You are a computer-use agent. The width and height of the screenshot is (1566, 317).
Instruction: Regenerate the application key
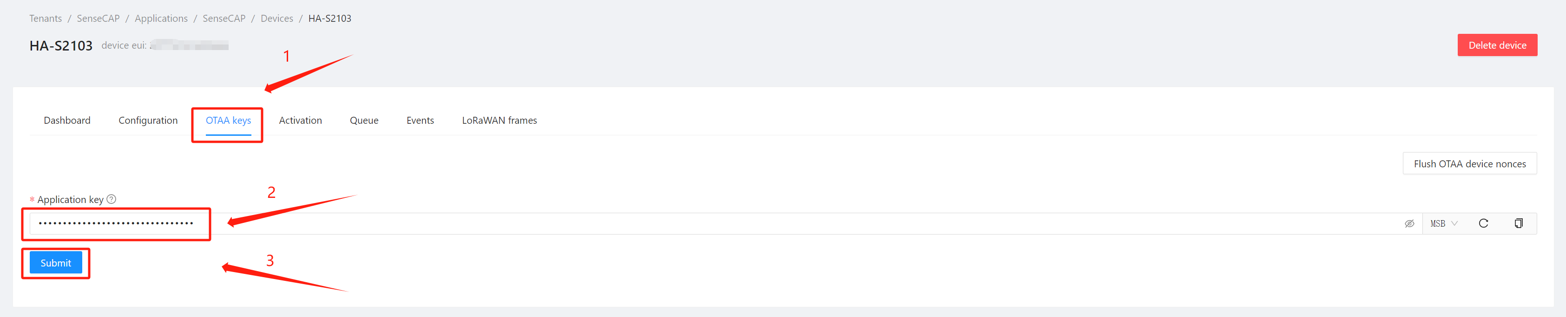click(x=1483, y=224)
